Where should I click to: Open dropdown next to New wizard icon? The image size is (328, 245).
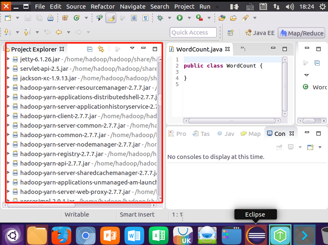click(x=18, y=18)
